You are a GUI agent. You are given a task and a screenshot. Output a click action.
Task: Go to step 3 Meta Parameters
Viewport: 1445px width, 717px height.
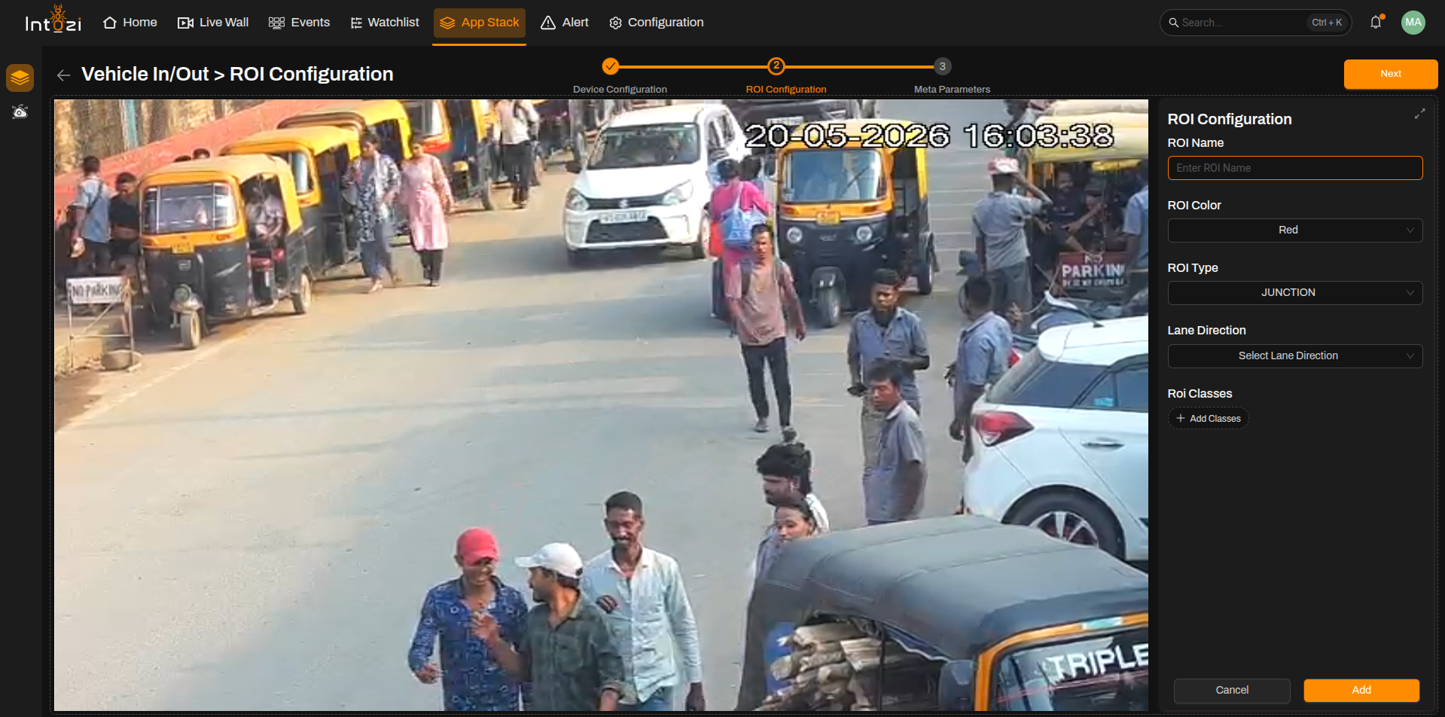pos(942,66)
